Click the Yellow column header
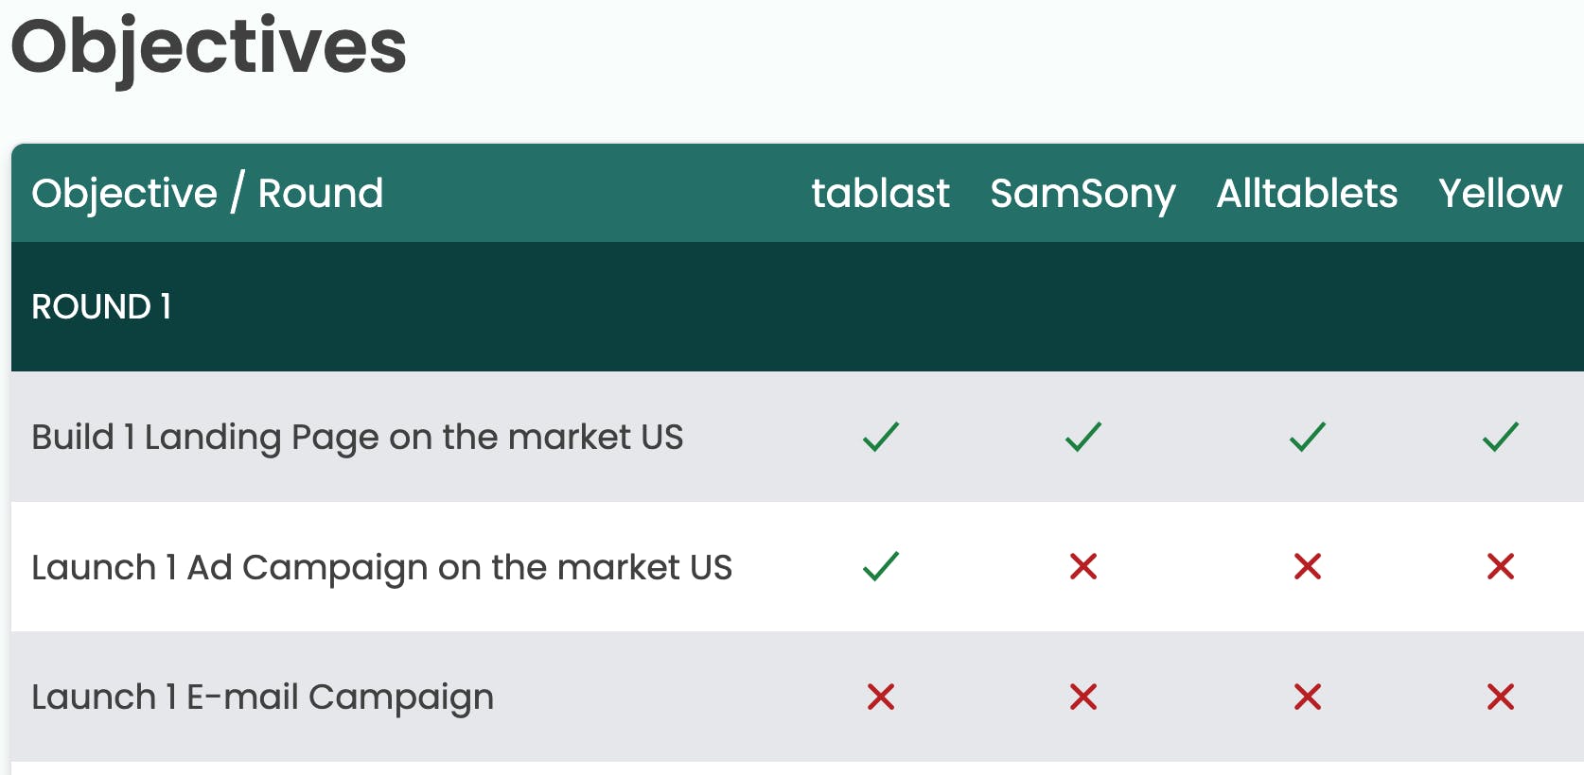This screenshot has height=775, width=1584. 1500,193
